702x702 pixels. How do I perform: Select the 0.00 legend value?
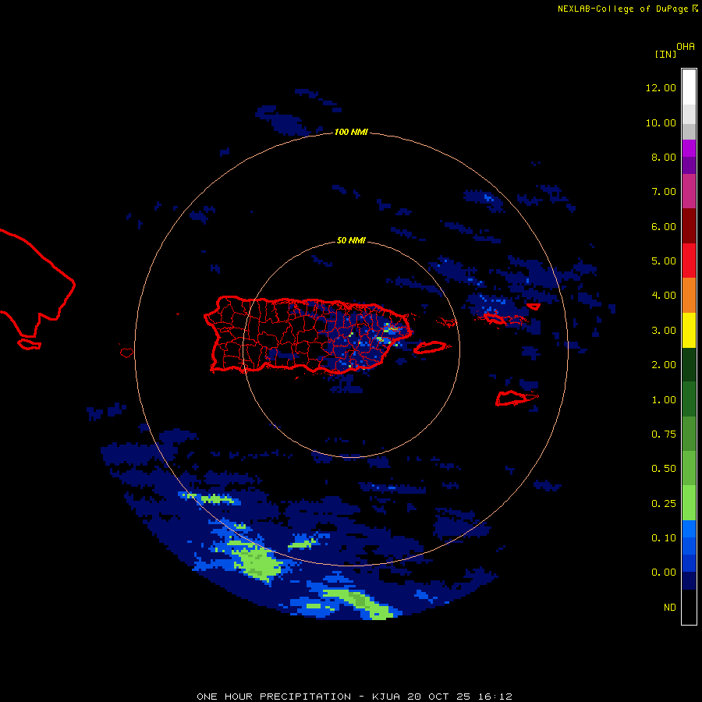pyautogui.click(x=664, y=573)
